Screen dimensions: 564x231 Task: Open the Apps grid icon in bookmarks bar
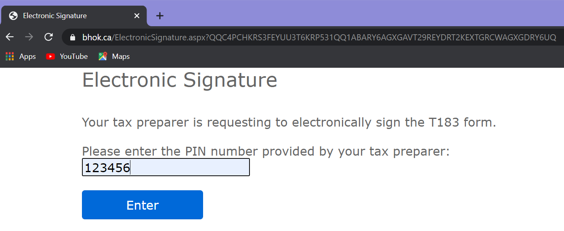10,56
